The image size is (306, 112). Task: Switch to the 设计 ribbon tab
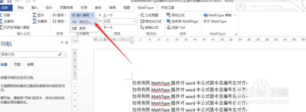click(49, 8)
